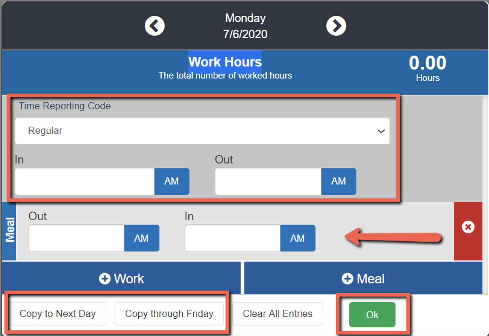The height and width of the screenshot is (336, 489).
Task: Clear All Entries on the timesheet
Action: (278, 314)
